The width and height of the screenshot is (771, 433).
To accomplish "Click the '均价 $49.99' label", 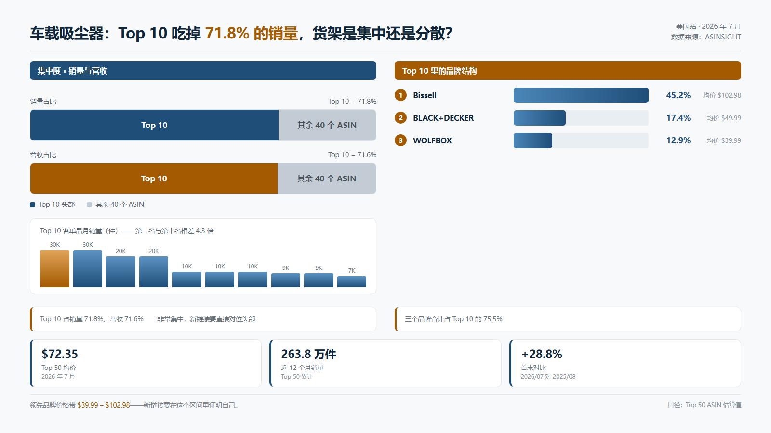I will [x=724, y=118].
